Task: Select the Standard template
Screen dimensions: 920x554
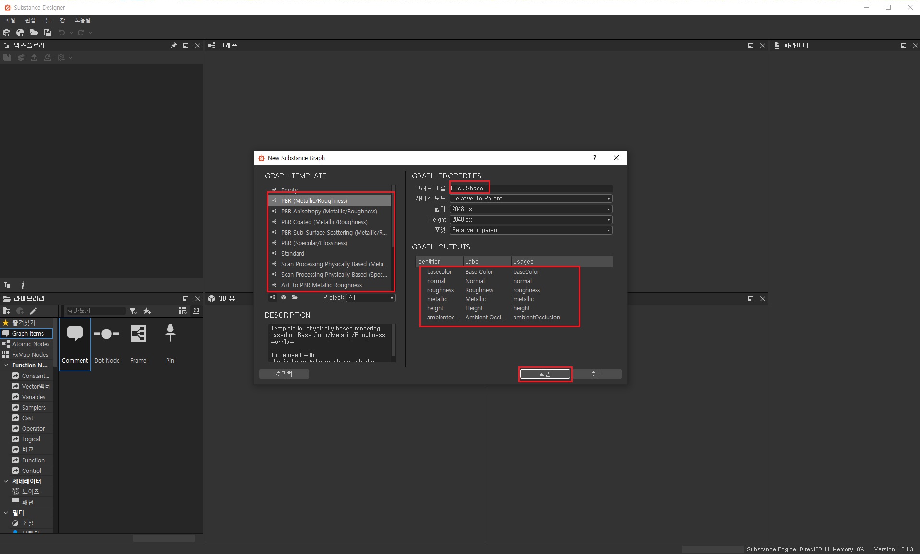Action: point(330,254)
